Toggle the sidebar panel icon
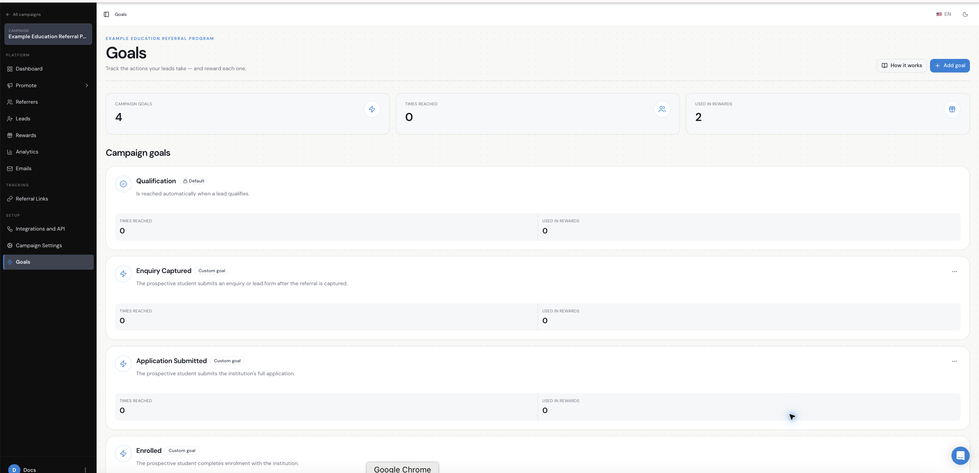This screenshot has height=473, width=979. pos(107,14)
